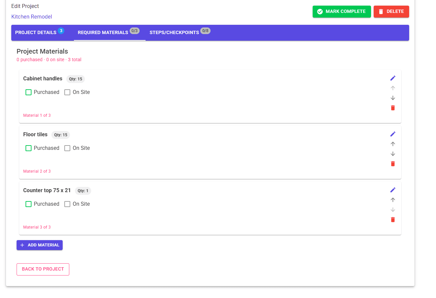Check Purchased for Cabinet handles
436x298 pixels.
(29, 92)
